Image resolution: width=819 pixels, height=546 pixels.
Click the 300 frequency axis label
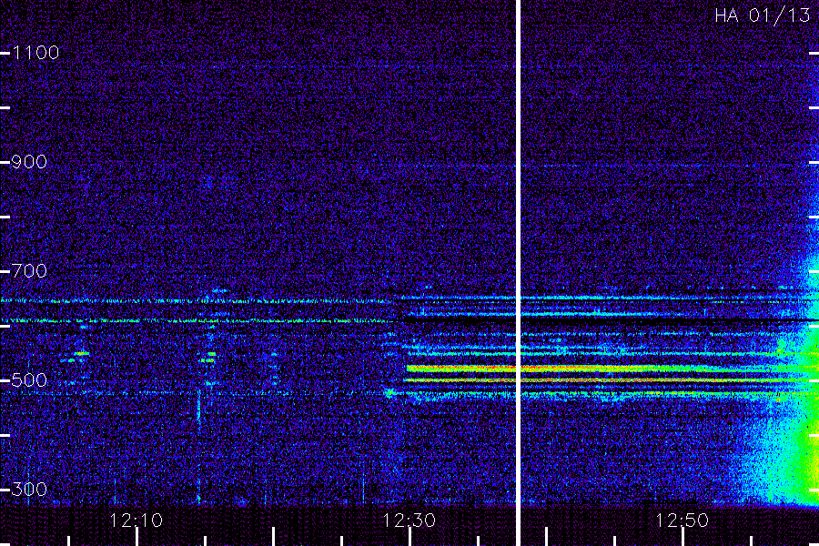pos(29,490)
